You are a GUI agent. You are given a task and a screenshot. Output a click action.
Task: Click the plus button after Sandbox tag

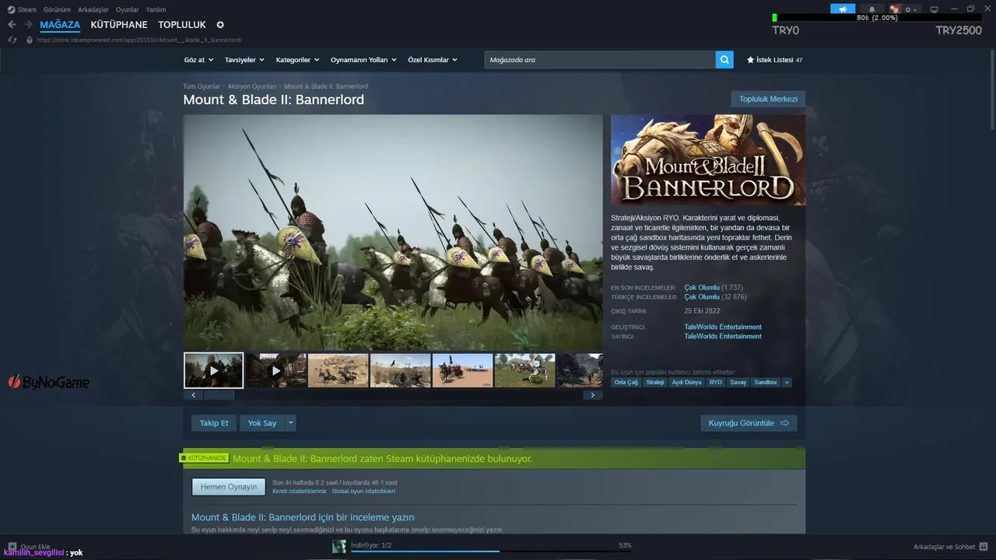(787, 383)
